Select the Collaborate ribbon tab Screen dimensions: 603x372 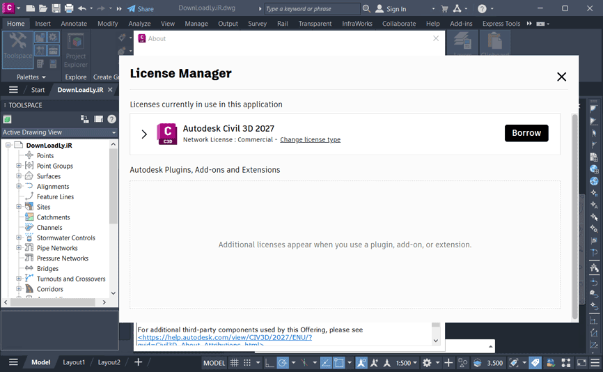(x=399, y=24)
